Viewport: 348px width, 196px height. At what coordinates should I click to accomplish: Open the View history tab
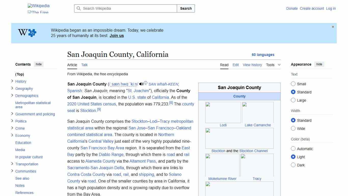pyautogui.click(x=252, y=65)
